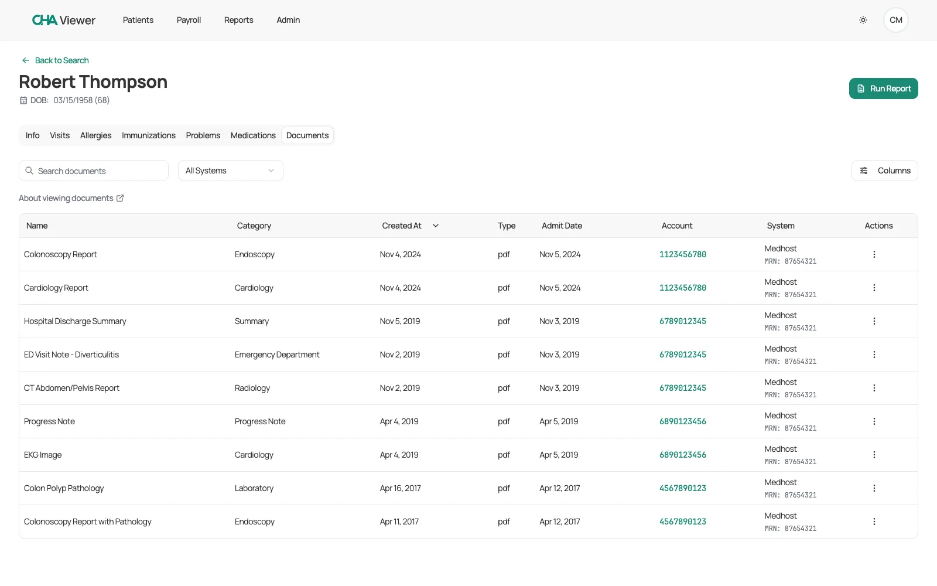Sort by the Created At column chevron
Image resolution: width=937 pixels, height=586 pixels.
coord(436,226)
